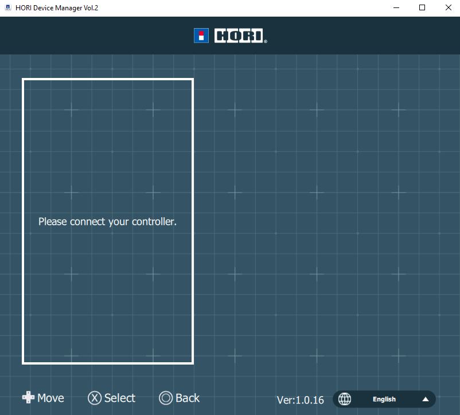The image size is (460, 415).
Task: Click the HORI square emblem logo
Action: [201, 36]
